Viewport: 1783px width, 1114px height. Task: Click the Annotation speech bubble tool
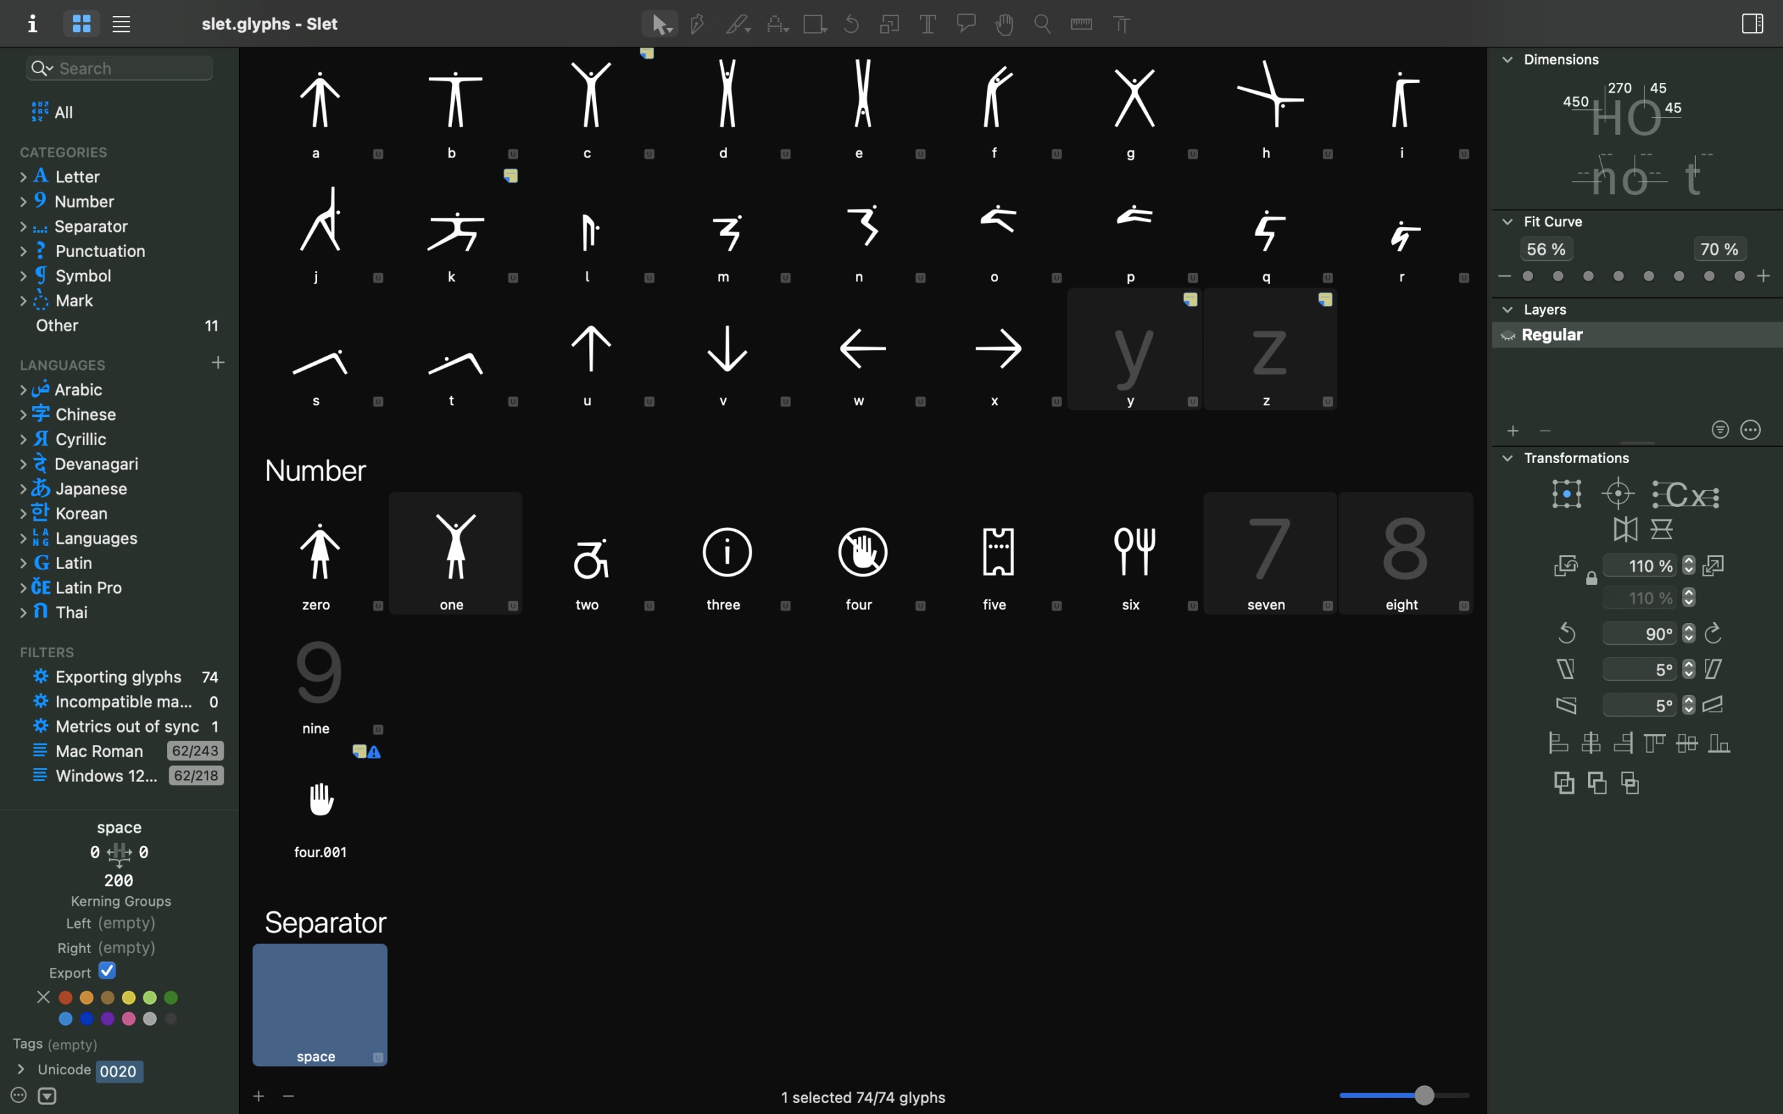tap(966, 24)
